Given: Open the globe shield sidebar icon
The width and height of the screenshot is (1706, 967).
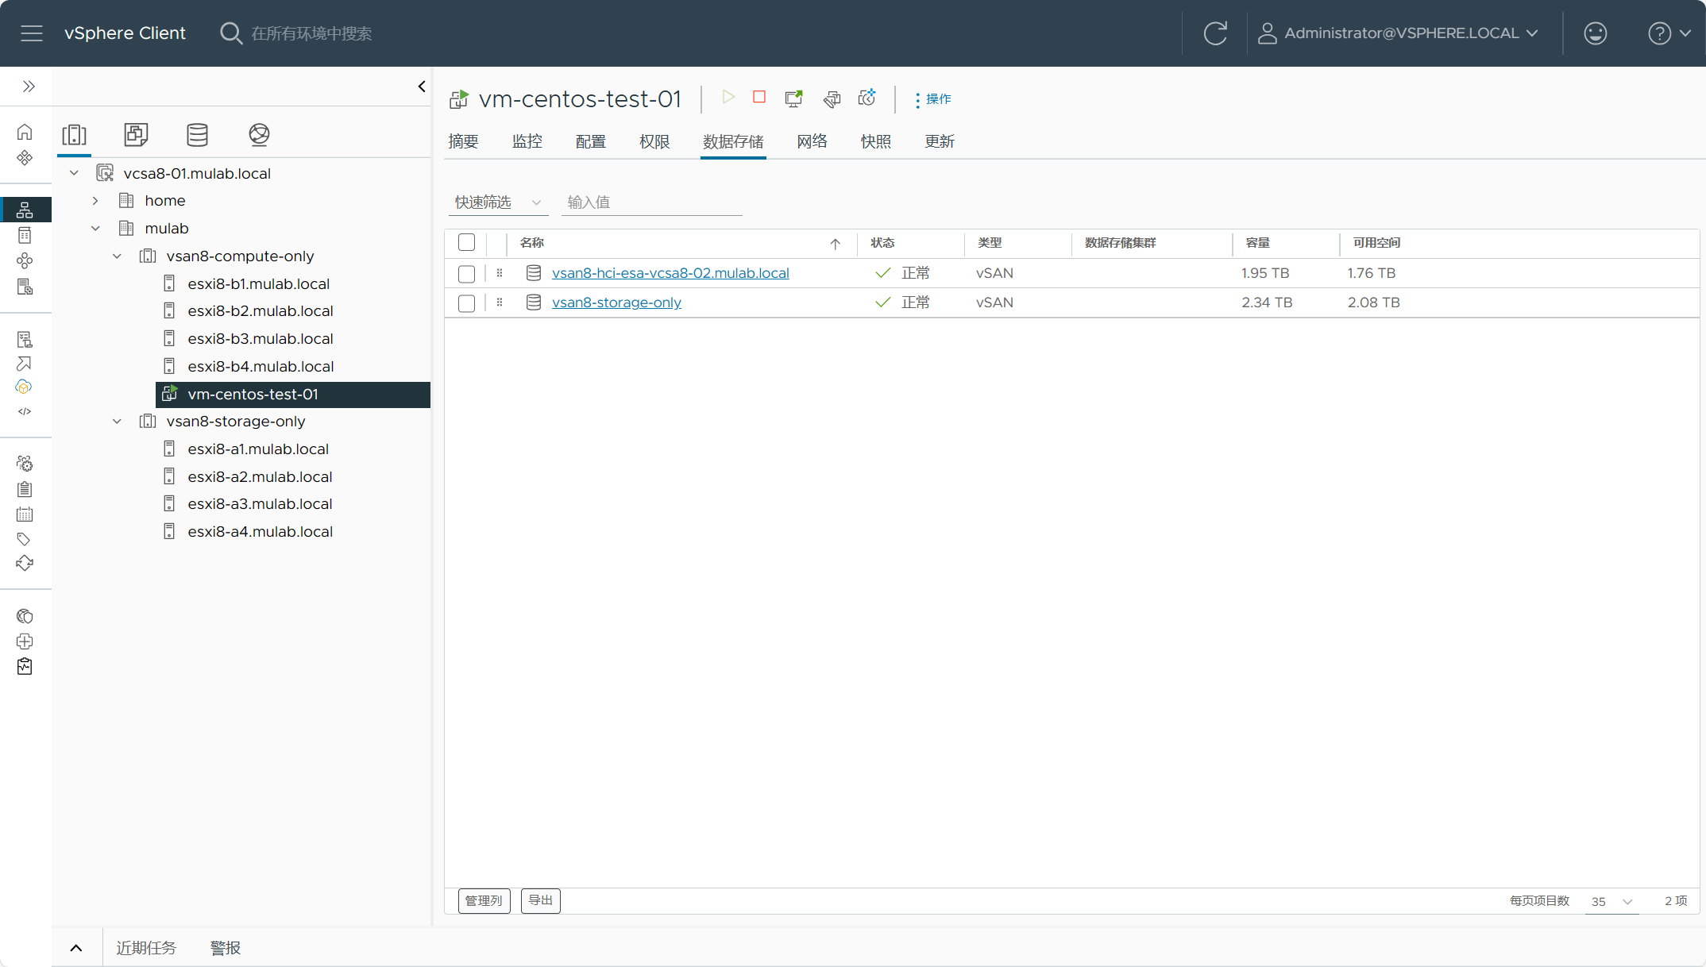Looking at the screenshot, I should click(25, 616).
